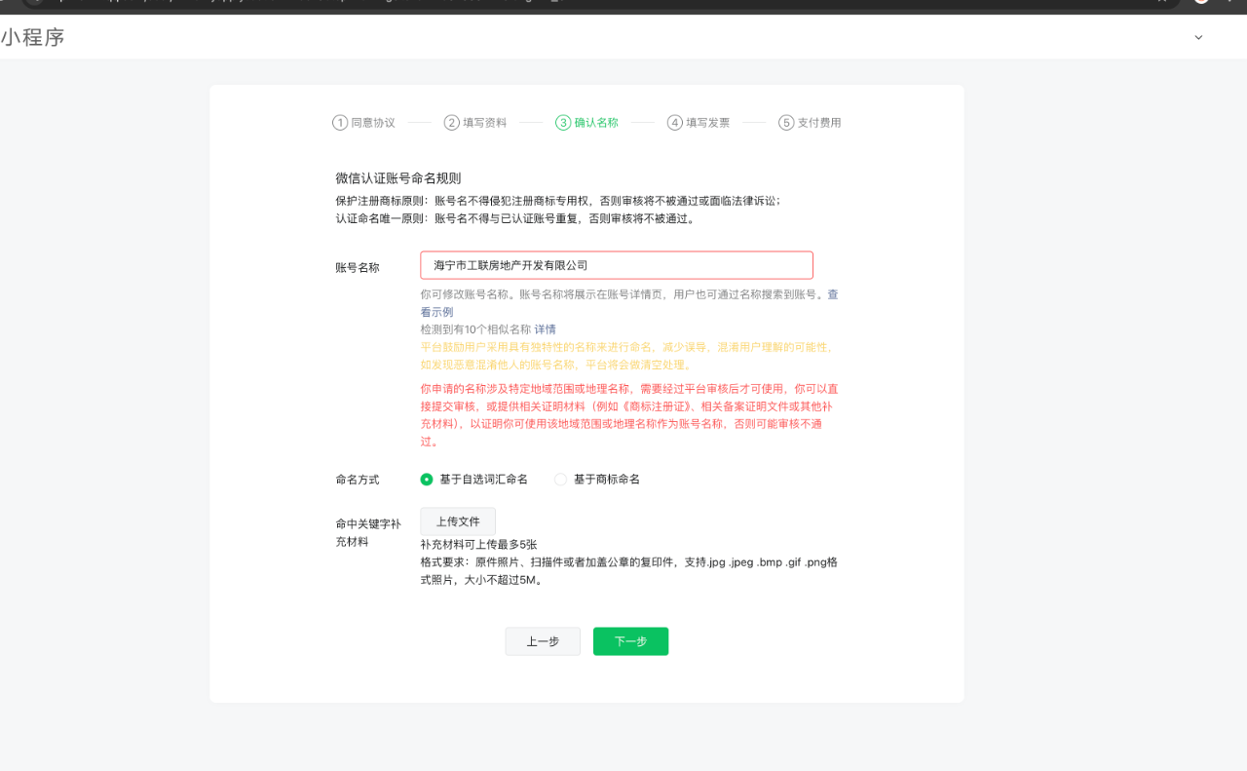Screen dimensions: 1247x771
Task: Select the 同意协议 step label
Action: pyautogui.click(x=373, y=123)
